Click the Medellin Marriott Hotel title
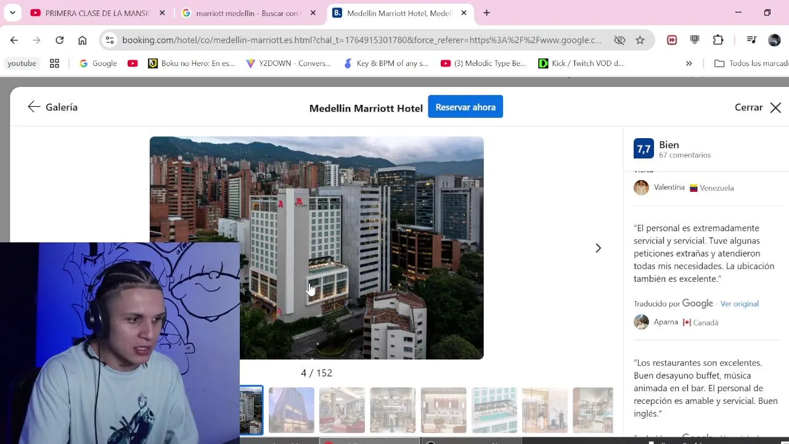 (x=366, y=109)
